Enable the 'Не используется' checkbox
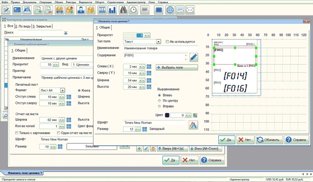This screenshot has width=313, height=182. point(167,42)
